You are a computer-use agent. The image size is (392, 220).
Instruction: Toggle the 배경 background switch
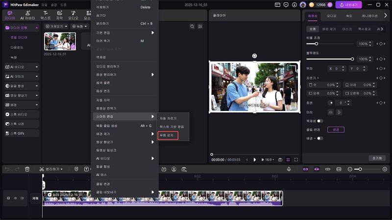[320, 138]
